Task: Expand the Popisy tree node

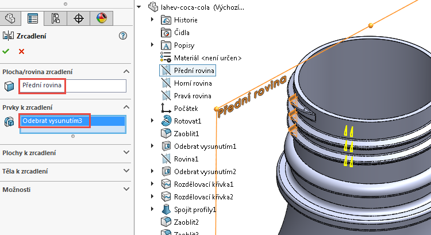Action: point(152,45)
